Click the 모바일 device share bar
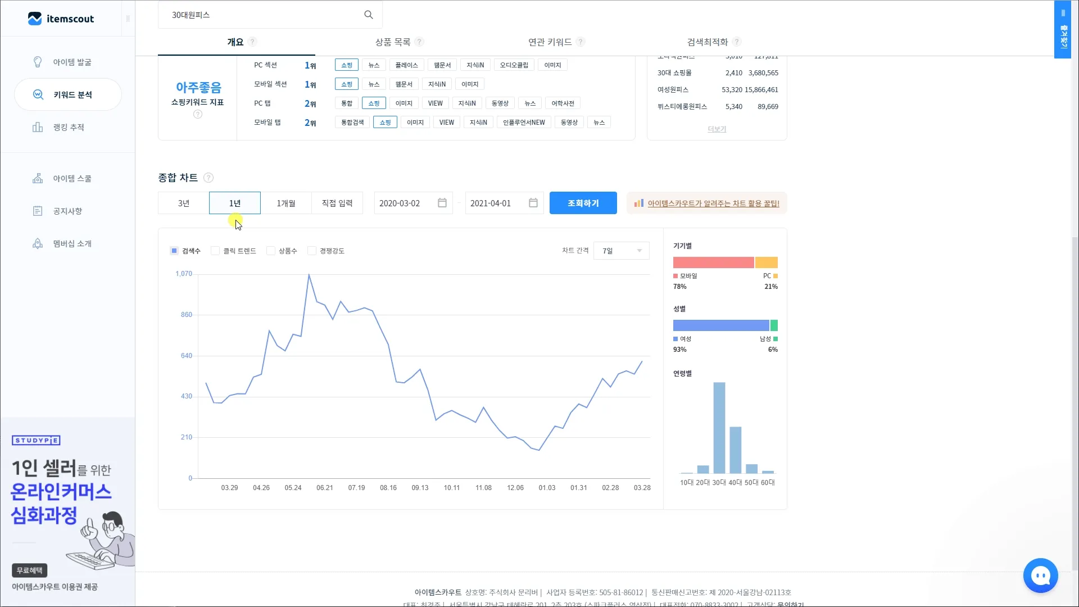1079x607 pixels. 713,262
